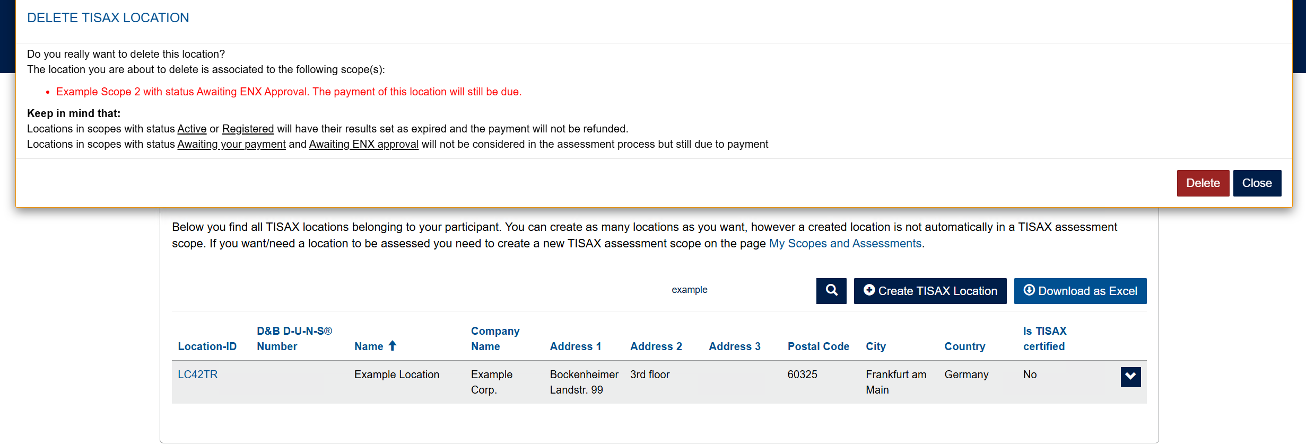The width and height of the screenshot is (1306, 446).
Task: Click the underlined Awaiting ENX approval text
Action: 363,144
